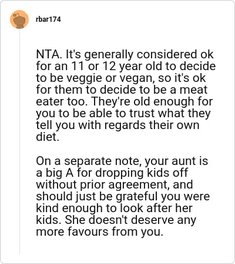Click the line 'kind enough to look after her'

[114, 208]
